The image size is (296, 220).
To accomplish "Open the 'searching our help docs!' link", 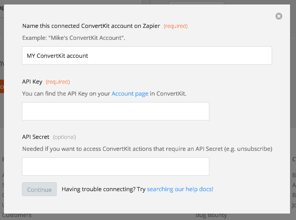I will coord(180,189).
